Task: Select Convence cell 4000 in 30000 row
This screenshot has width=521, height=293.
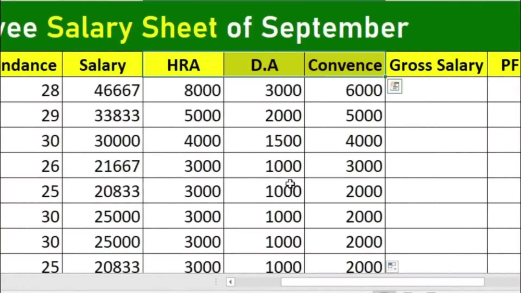Action: (345, 140)
